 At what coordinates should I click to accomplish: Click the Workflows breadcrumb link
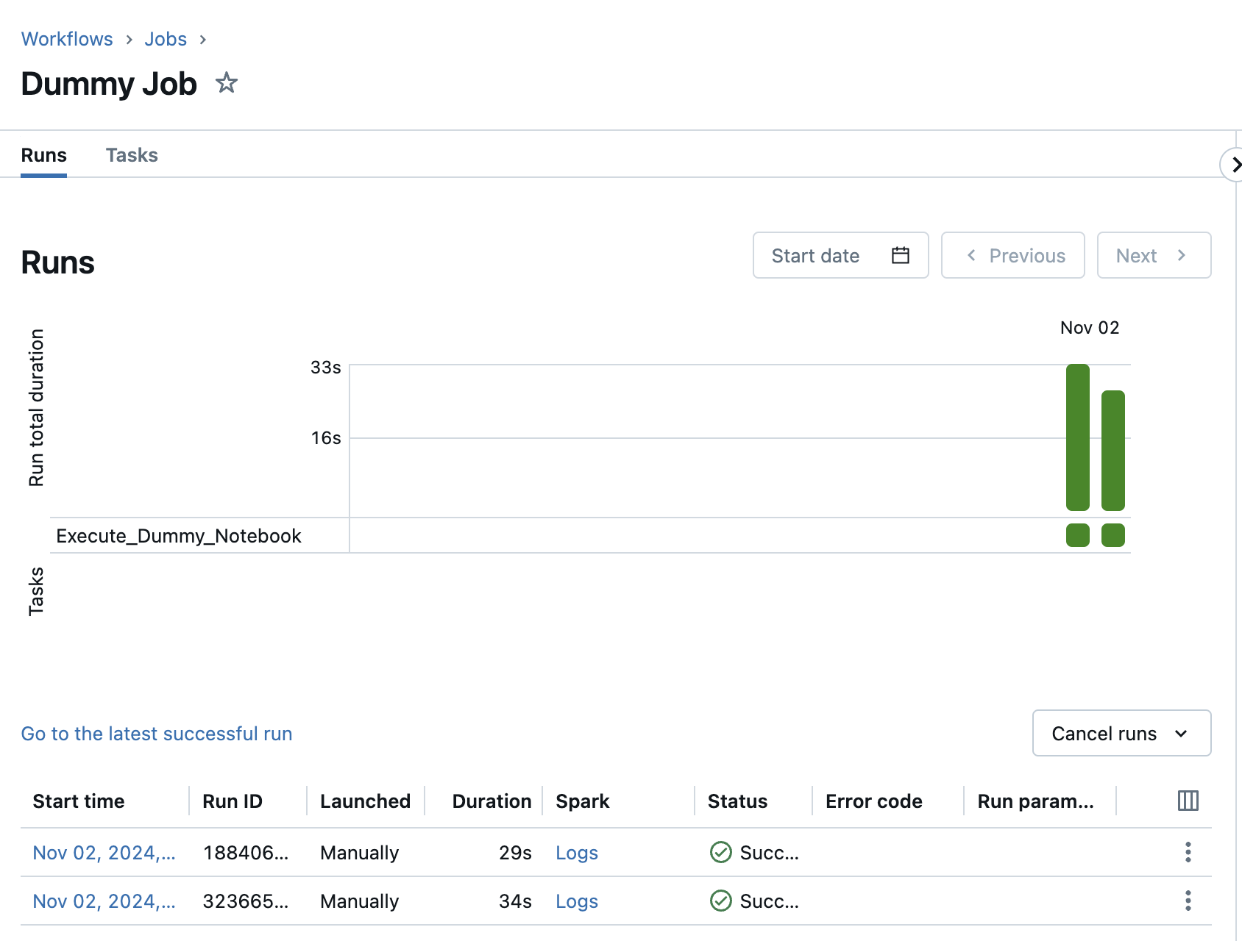coord(67,39)
